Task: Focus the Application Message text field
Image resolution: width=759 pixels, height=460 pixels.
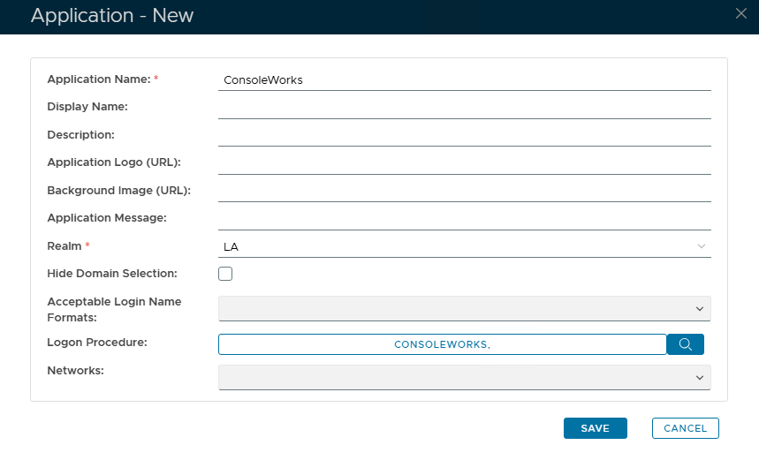Action: [x=464, y=218]
